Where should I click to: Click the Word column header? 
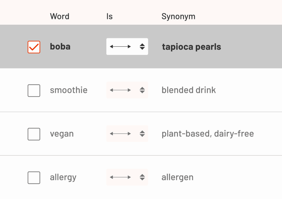[59, 16]
